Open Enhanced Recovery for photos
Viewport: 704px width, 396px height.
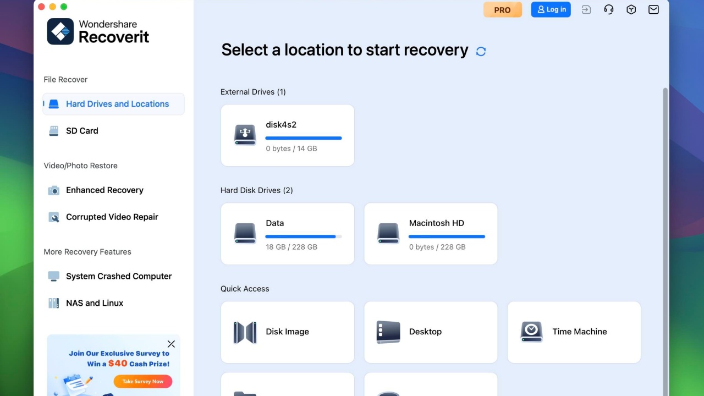coord(104,190)
